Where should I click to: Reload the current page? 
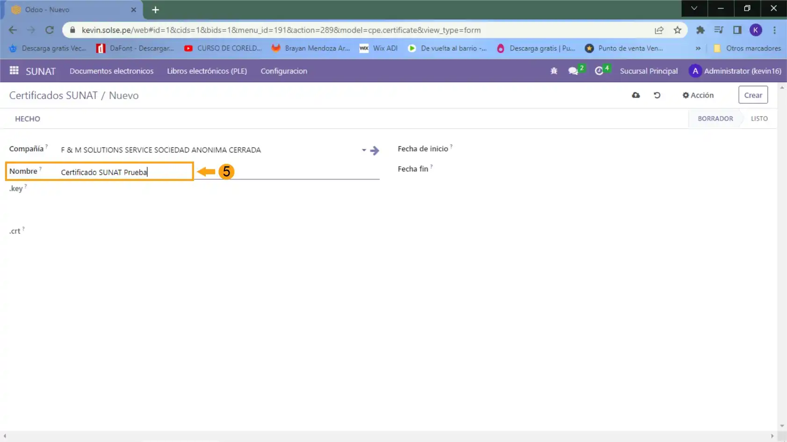coord(50,30)
